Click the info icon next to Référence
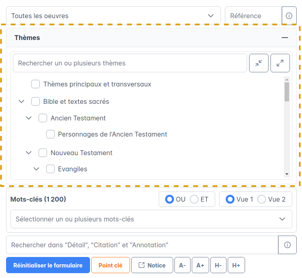The image size is (302, 278). click(289, 16)
